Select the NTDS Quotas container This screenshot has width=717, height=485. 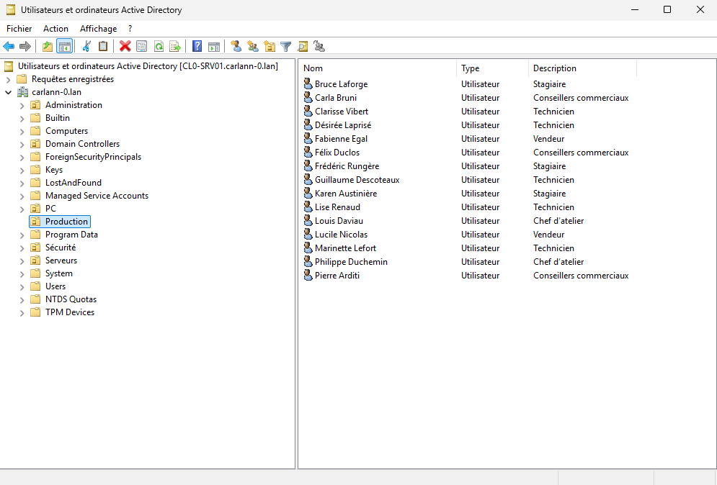[x=71, y=299]
